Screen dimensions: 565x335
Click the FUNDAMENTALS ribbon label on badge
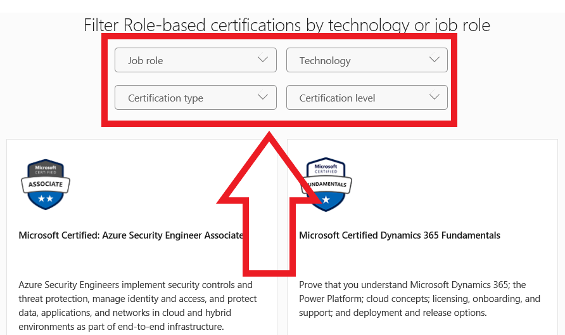tap(326, 184)
